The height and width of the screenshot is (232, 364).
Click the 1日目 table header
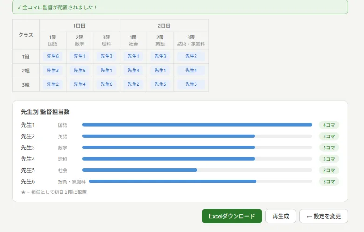[x=80, y=26]
